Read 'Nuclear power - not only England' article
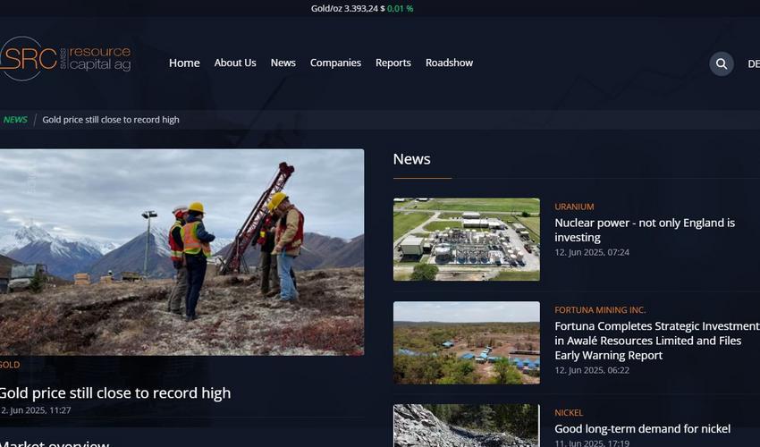Screen dimensions: 760x447 (x=644, y=230)
